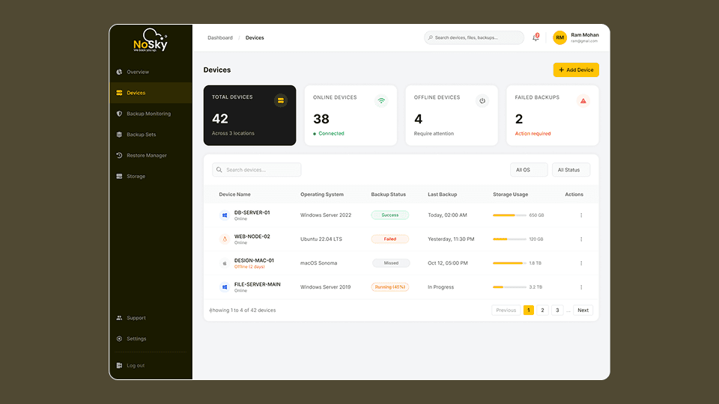Image resolution: width=719 pixels, height=404 pixels.
Task: Click WEB-NODE-02 120 GB storage bar
Action: (509, 239)
